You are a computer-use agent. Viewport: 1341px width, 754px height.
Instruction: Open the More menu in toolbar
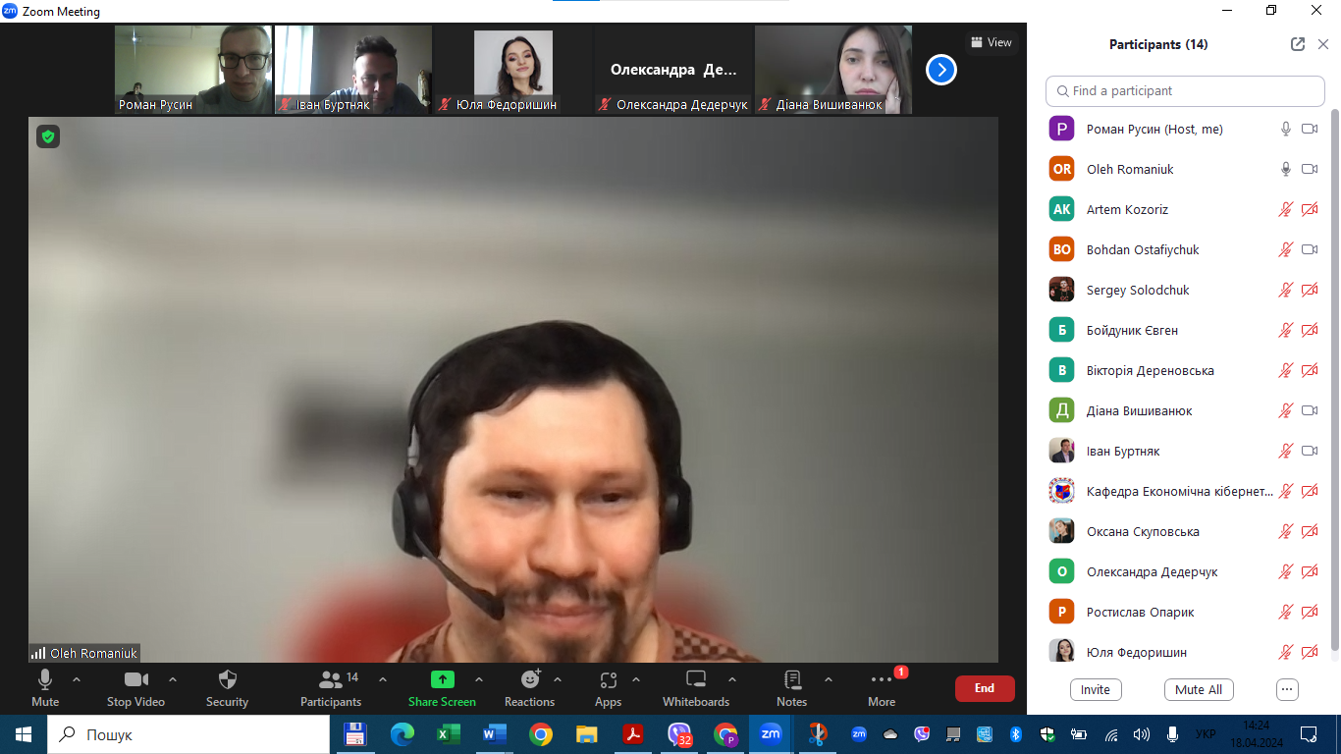point(882,679)
